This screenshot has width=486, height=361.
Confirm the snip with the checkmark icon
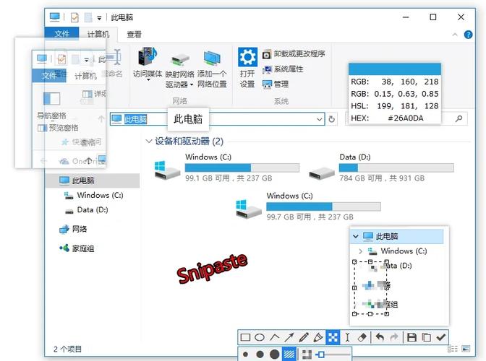click(440, 337)
